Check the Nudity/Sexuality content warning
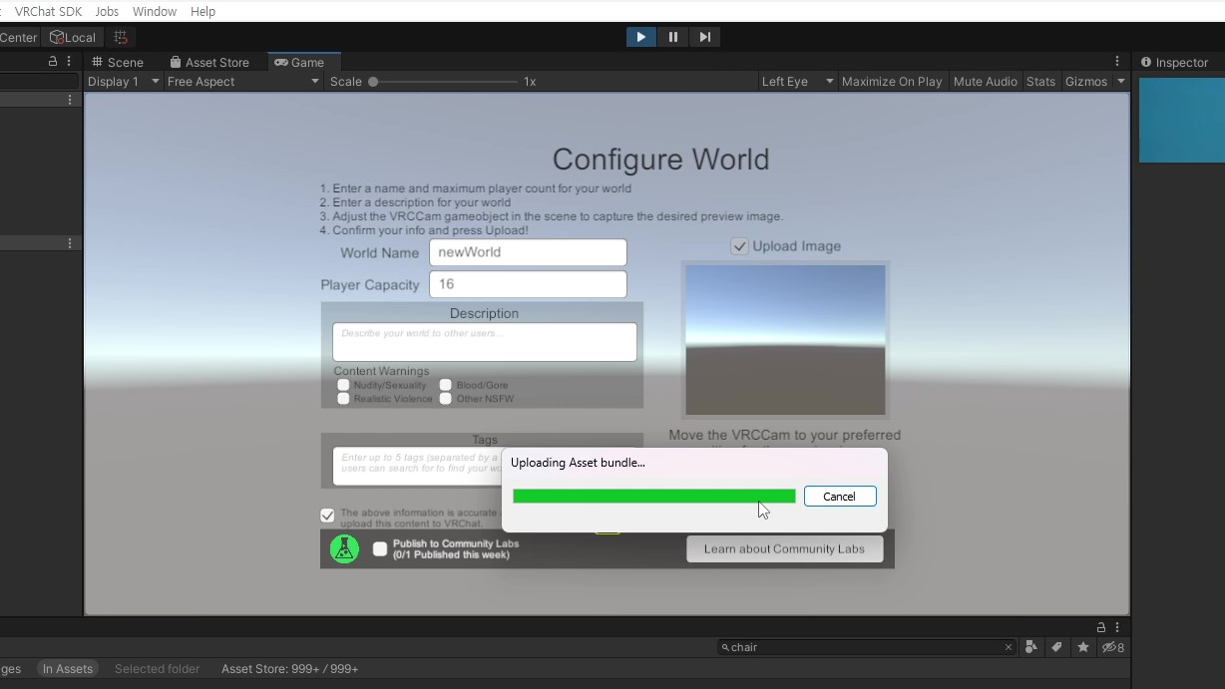The image size is (1225, 689). [343, 385]
